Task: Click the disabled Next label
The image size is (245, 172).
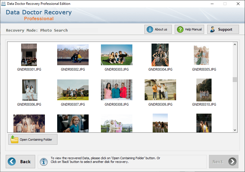Action: [x=218, y=162]
